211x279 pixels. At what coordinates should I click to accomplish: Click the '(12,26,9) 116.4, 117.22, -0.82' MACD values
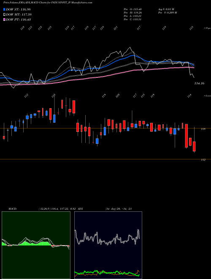coord(58,209)
